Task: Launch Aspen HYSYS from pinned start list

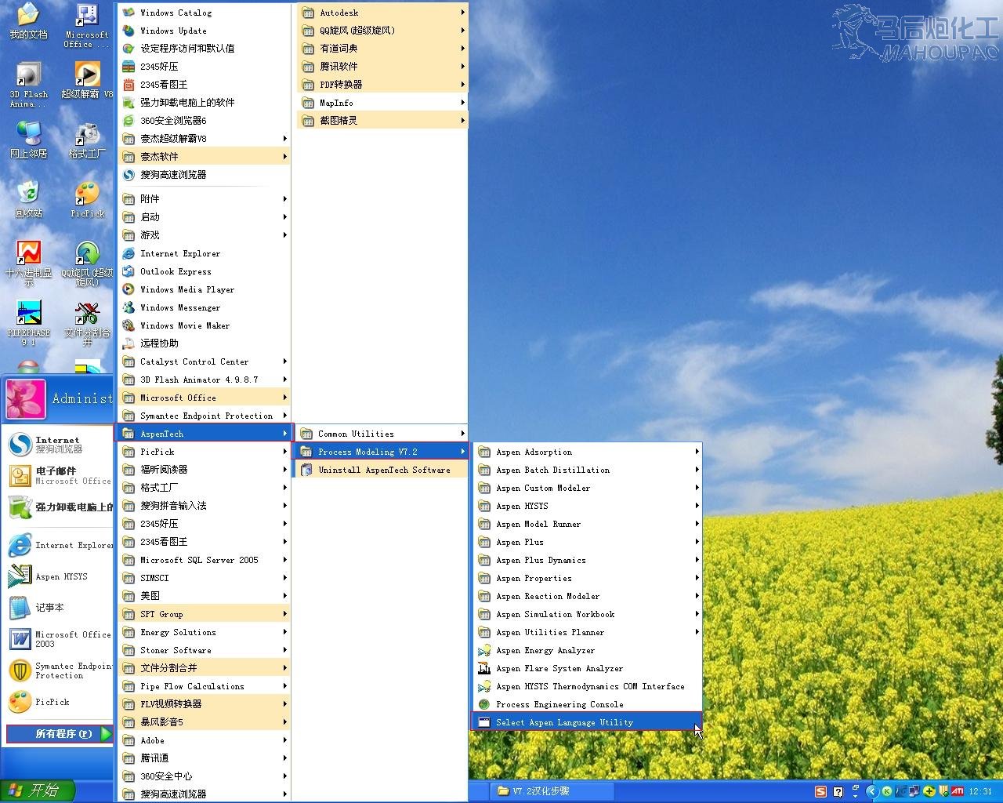Action: coord(58,576)
